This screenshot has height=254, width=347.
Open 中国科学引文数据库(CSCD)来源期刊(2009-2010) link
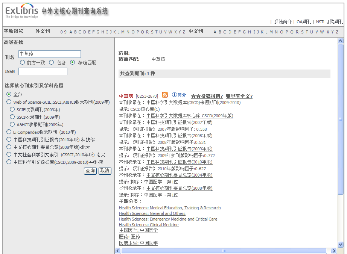tap(193, 103)
